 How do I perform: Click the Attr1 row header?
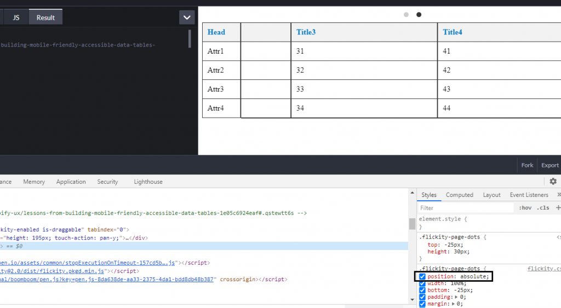coord(221,51)
